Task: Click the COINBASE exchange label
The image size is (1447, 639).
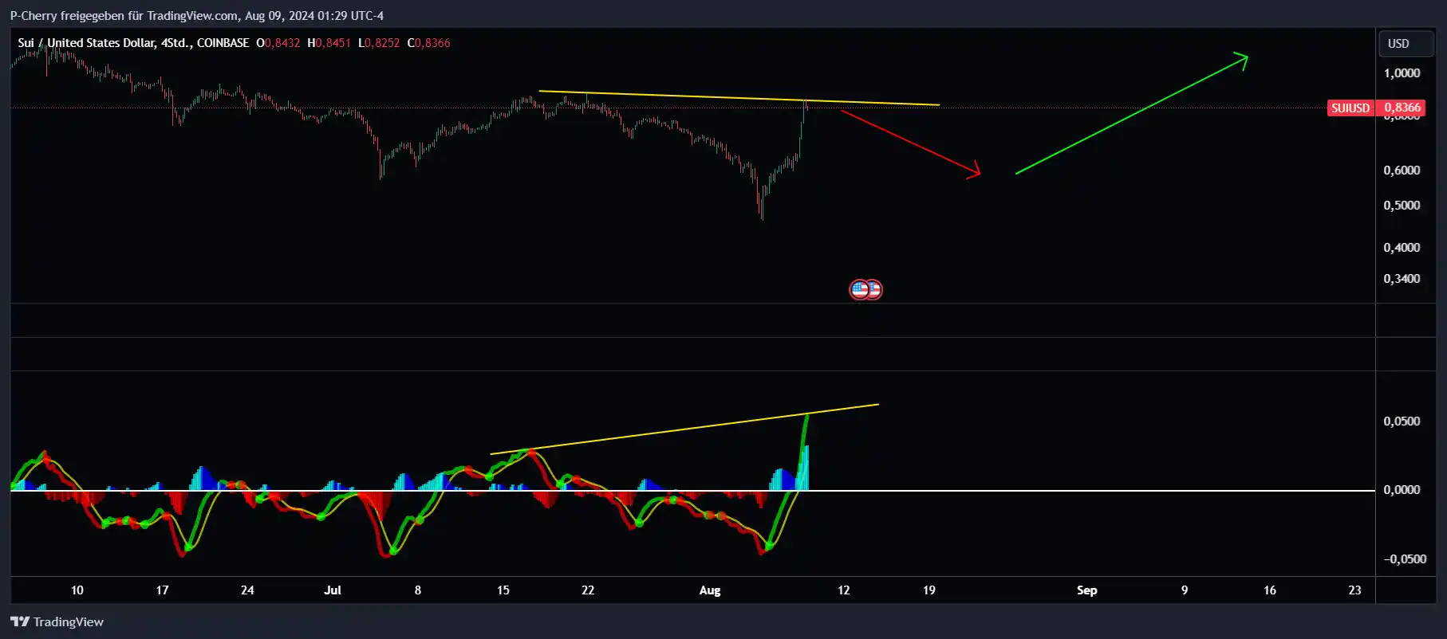Action: [x=223, y=43]
